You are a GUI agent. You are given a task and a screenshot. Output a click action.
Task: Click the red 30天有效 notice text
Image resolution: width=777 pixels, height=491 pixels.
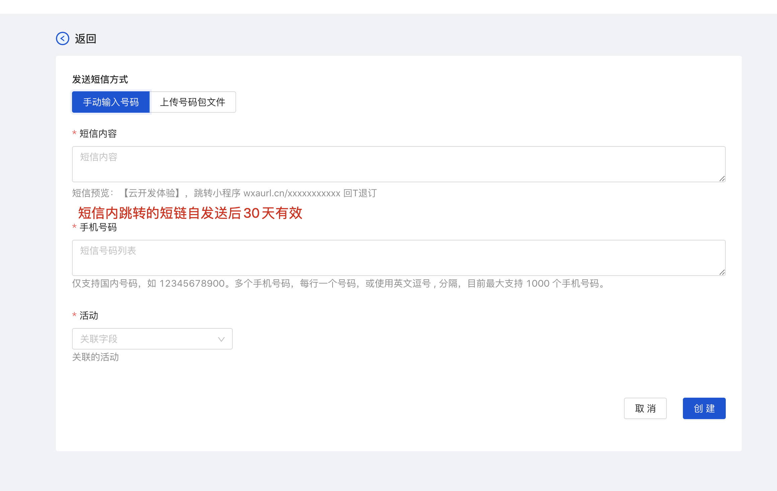pyautogui.click(x=190, y=213)
